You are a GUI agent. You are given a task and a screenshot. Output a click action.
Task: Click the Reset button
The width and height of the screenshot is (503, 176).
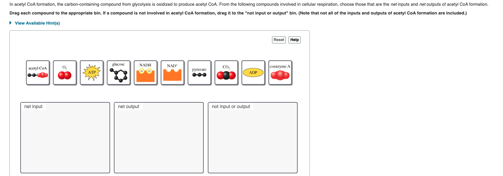coord(279,40)
